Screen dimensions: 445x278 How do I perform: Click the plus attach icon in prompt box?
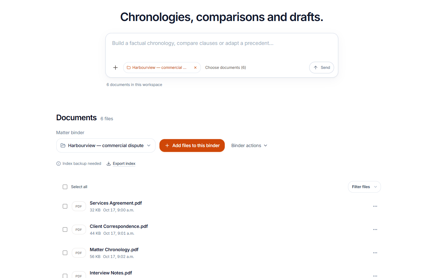115,68
